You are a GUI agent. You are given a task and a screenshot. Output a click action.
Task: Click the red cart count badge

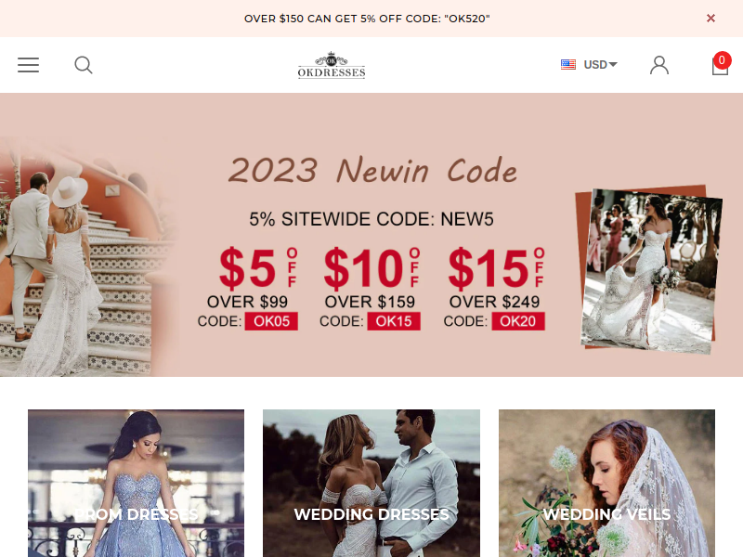coord(722,60)
